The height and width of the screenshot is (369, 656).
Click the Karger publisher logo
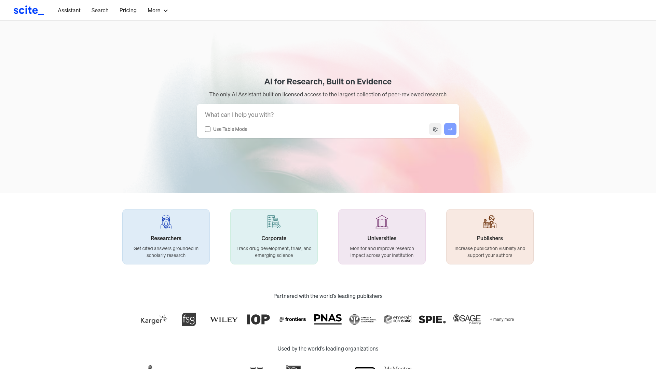pos(154,319)
